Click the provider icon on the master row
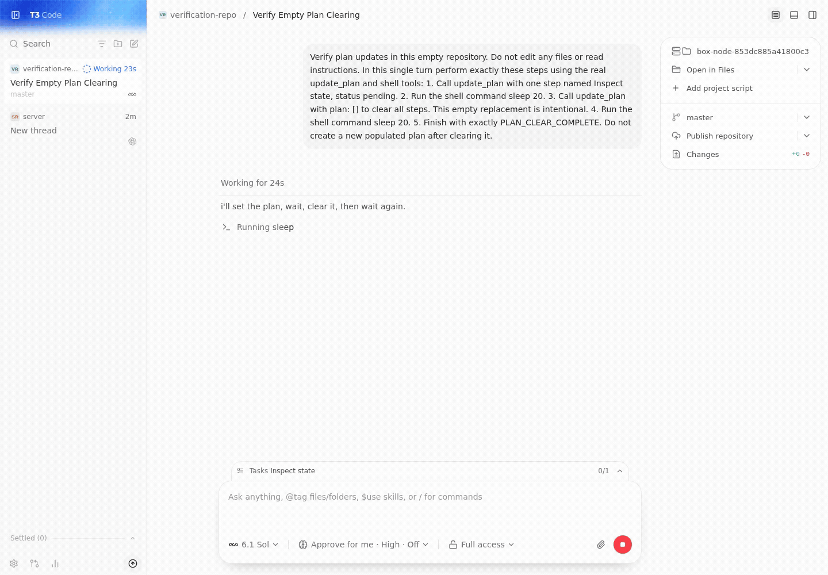The height and width of the screenshot is (575, 828). (x=132, y=94)
